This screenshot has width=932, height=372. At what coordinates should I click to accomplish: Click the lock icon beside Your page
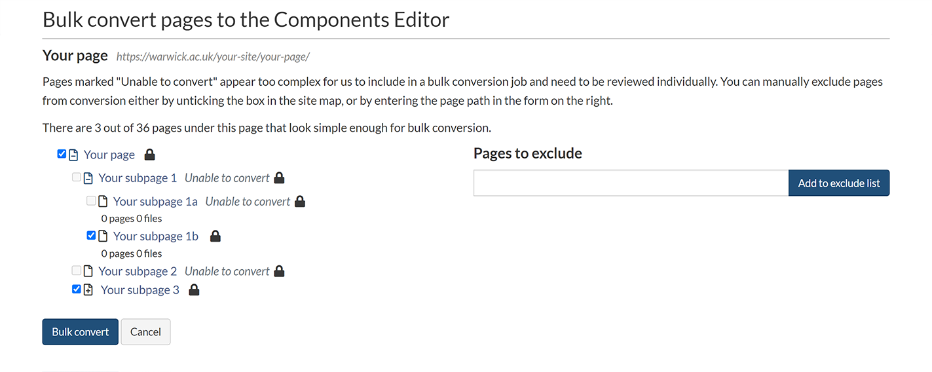pos(149,155)
